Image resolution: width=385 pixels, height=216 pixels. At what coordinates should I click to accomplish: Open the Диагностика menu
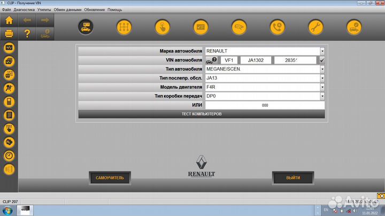click(24, 10)
